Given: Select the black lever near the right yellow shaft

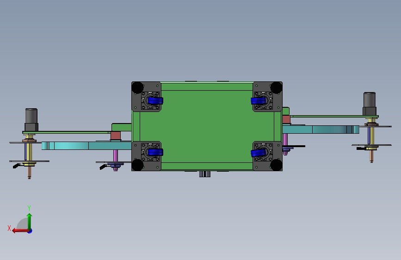Looking at the screenshot, I should tap(361, 148).
